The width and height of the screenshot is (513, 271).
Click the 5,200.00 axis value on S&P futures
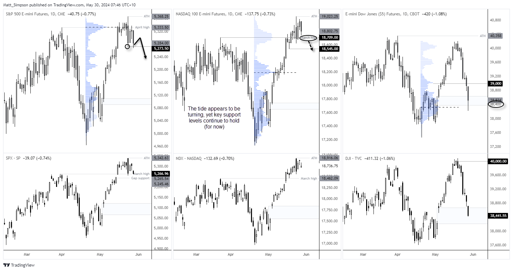[162, 69]
